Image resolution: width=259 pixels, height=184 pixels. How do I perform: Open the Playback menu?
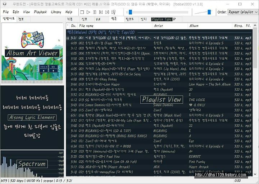pos(40,12)
